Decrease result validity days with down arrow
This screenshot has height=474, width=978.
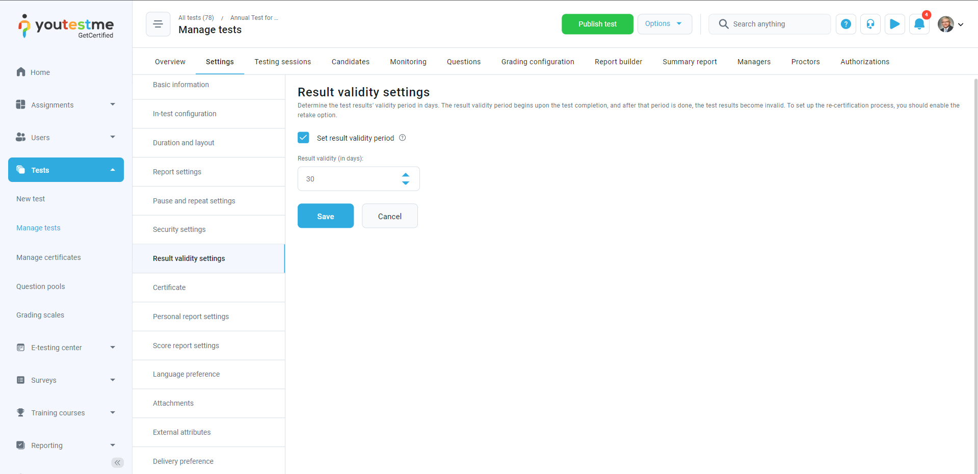(405, 183)
